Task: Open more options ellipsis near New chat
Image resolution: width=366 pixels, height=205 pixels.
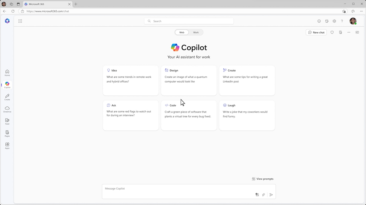Action: tap(349, 32)
